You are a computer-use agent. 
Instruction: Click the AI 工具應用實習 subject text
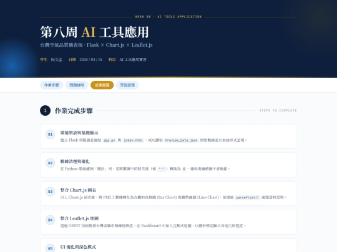point(133,60)
